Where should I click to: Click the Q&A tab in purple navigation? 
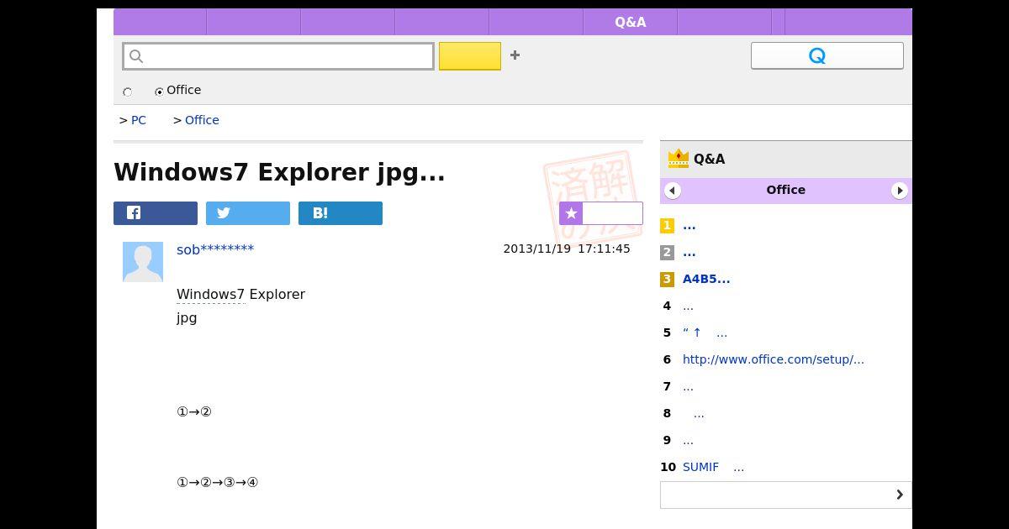(x=631, y=22)
